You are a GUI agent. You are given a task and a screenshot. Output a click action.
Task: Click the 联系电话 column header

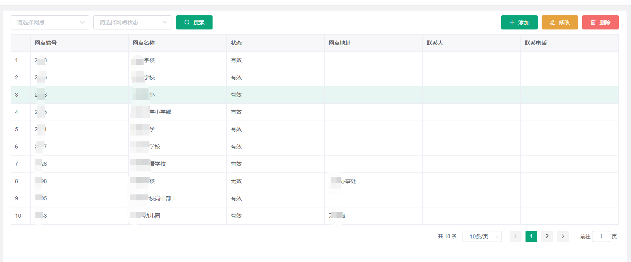click(535, 43)
